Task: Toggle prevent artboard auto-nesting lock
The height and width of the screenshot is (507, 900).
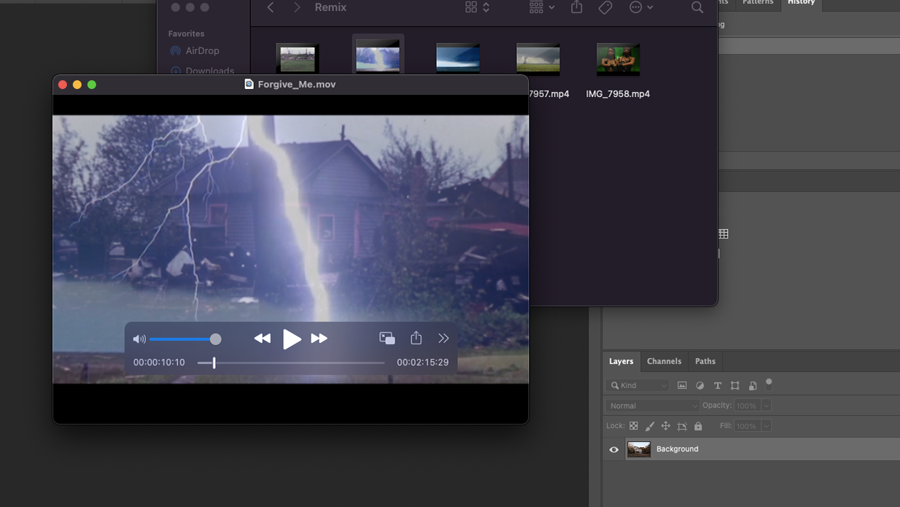Action: (682, 426)
